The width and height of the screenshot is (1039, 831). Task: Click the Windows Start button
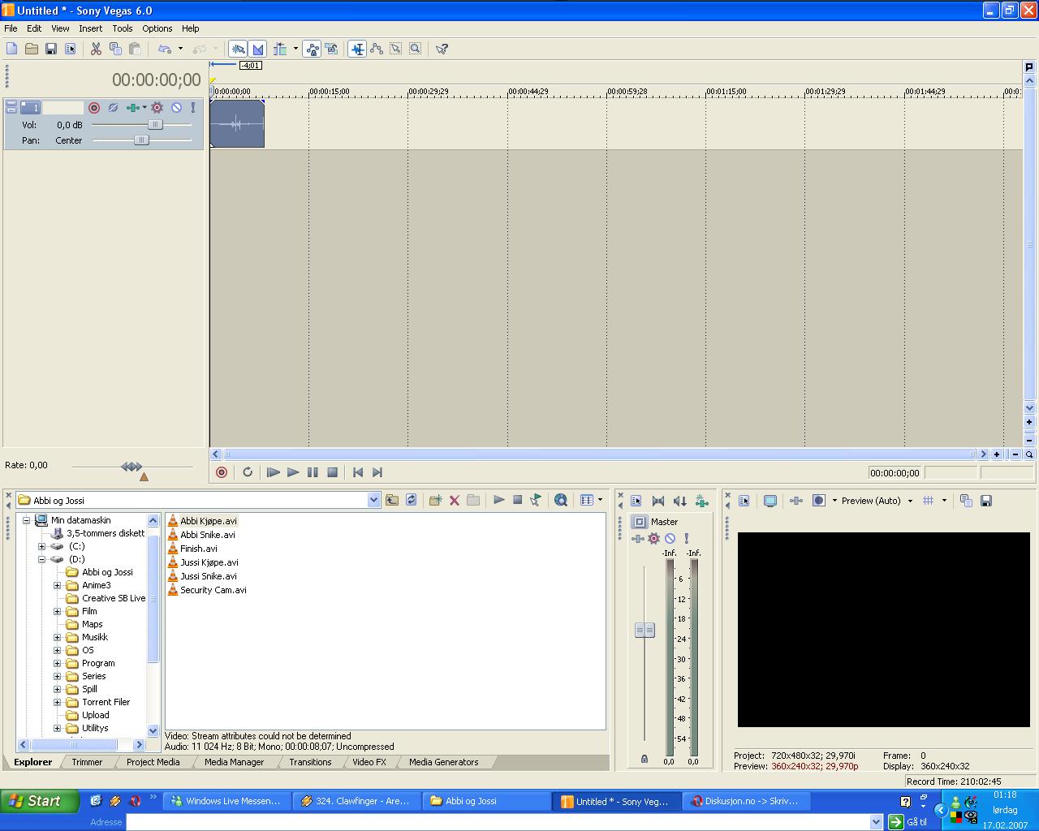click(39, 801)
